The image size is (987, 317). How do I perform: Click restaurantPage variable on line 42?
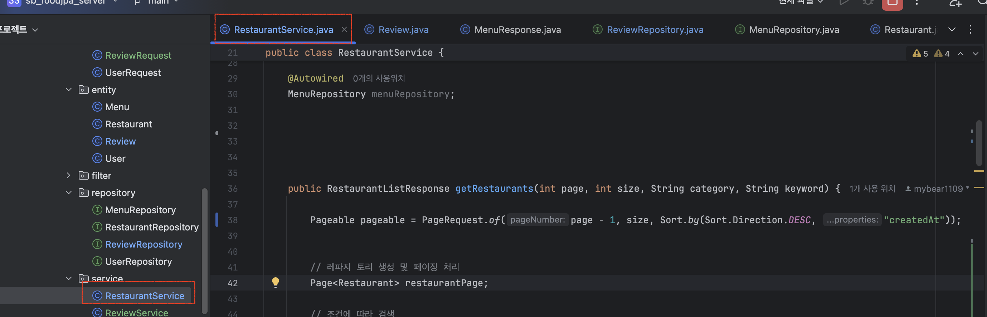point(444,283)
